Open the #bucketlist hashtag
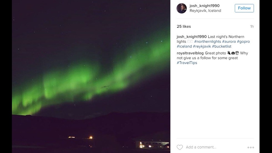This screenshot has height=153, width=272. 221,46
